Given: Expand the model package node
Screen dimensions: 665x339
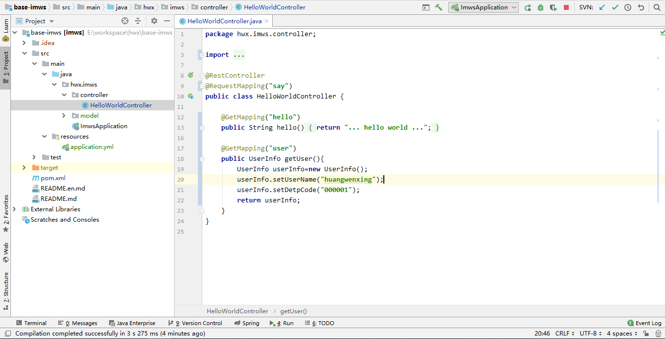Looking at the screenshot, I should pos(64,116).
